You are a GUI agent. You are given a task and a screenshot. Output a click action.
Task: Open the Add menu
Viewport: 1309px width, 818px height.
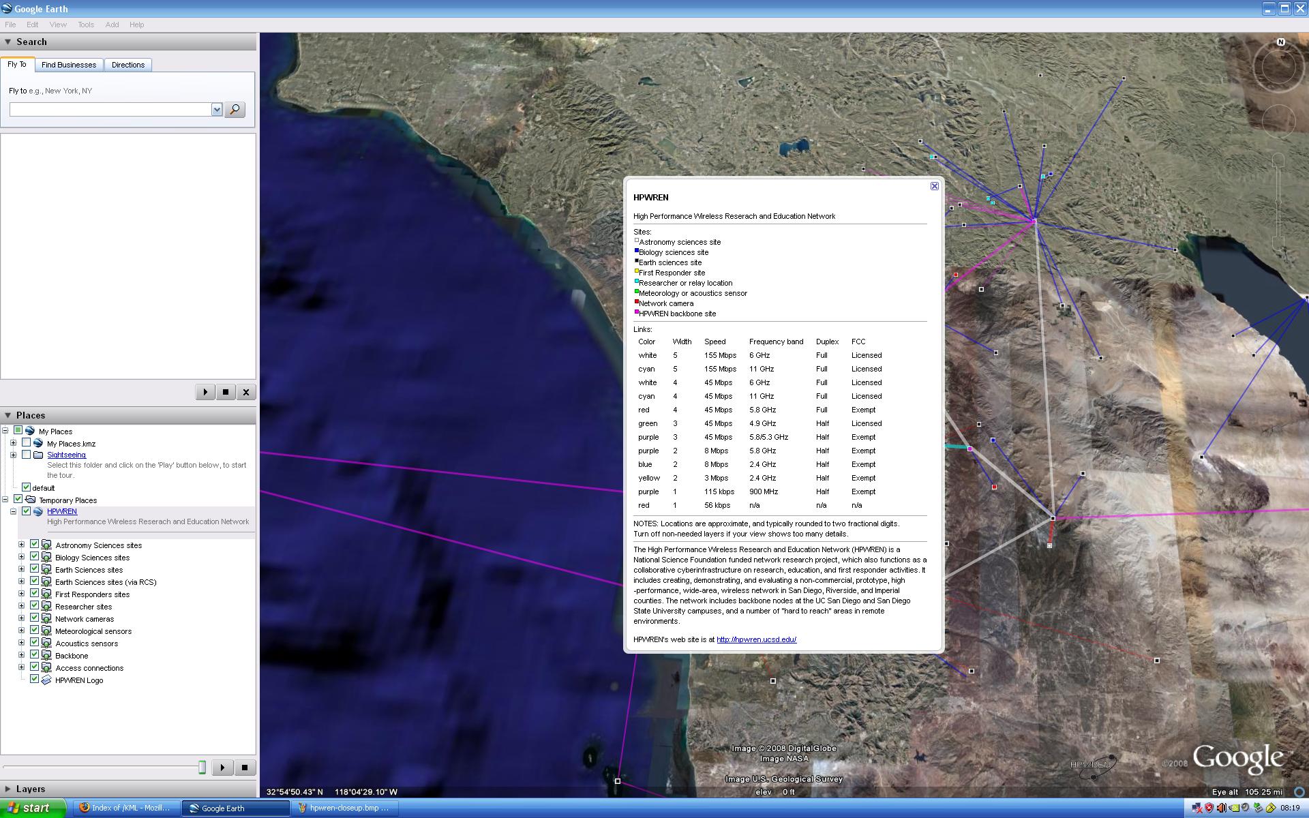[x=112, y=25]
